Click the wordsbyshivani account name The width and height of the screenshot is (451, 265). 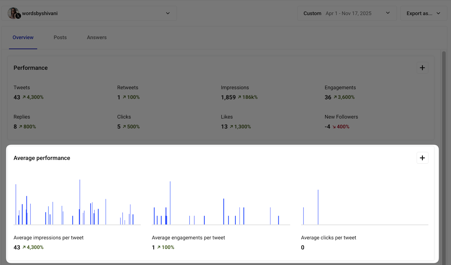click(40, 13)
